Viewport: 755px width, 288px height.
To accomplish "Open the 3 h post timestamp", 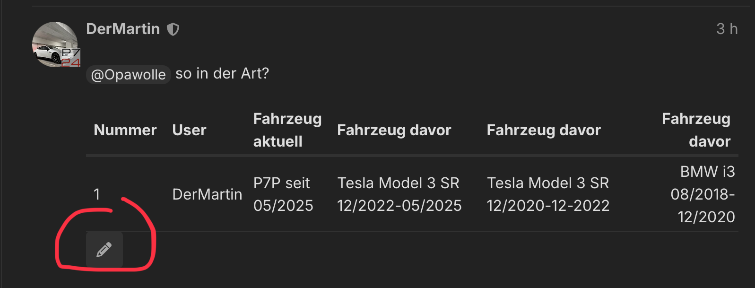I will pos(727,29).
